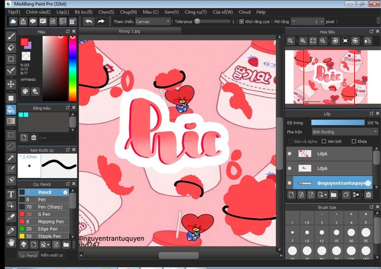The width and height of the screenshot is (381, 269).
Task: Select the Gradient tool
Action: [x=11, y=121]
